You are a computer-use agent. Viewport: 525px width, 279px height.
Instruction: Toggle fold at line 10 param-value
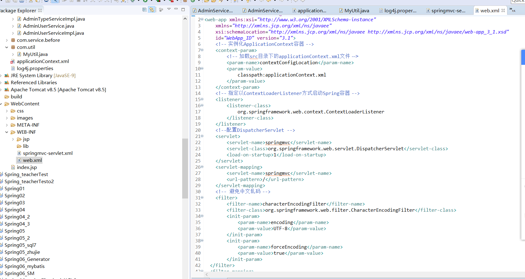(x=202, y=69)
